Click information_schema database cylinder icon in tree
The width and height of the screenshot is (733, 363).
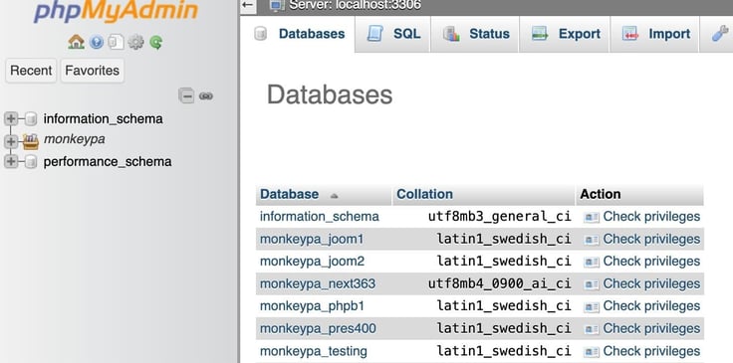[31, 119]
